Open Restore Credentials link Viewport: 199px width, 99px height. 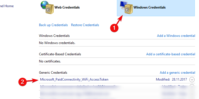pos(85,25)
